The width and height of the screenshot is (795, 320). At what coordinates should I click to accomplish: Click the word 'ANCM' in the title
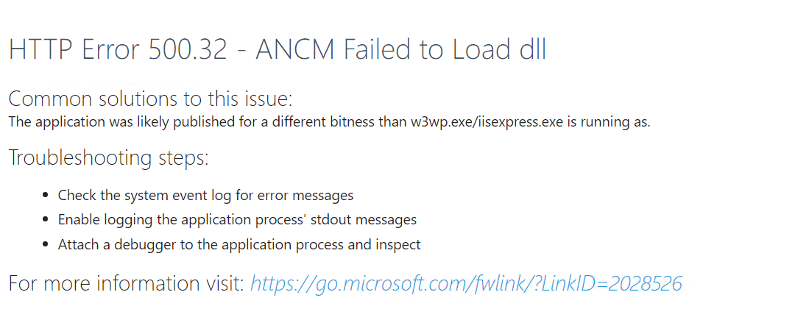(x=295, y=49)
